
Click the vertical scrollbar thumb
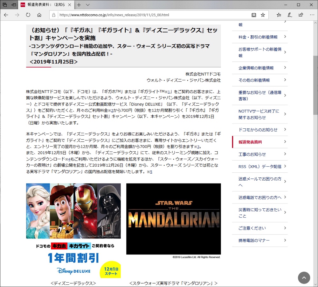pyautogui.click(x=315, y=85)
